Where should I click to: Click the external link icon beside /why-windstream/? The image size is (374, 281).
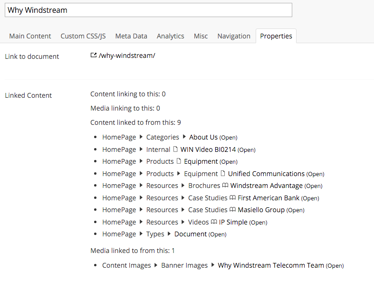(94, 55)
